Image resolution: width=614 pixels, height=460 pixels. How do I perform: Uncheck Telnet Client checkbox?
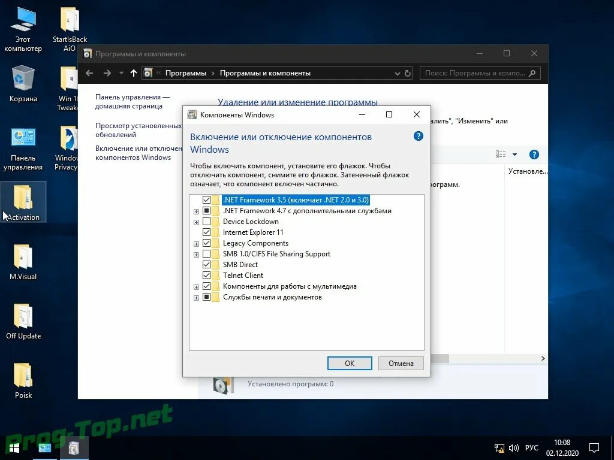pos(206,276)
